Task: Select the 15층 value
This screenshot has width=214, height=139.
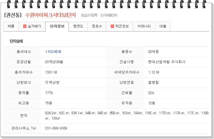Action: point(49,103)
